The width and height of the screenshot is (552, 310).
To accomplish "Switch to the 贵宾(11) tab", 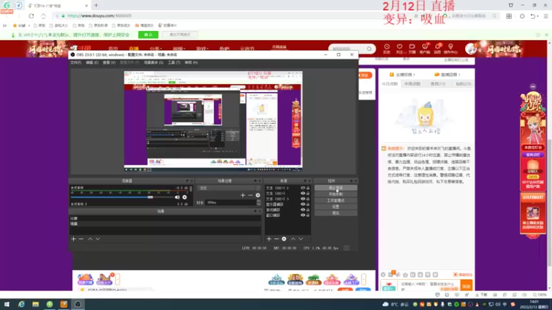I will [x=437, y=84].
